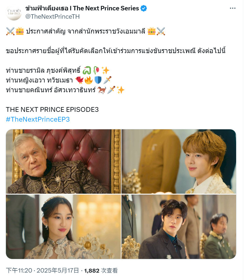This screenshot has width=245, height=280.
Task: Click the crown emoji at headline start
Action: tap(20, 31)
